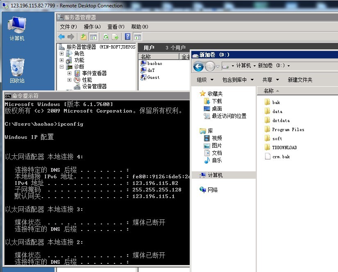Select the baobao user entry
The height and width of the screenshot is (272, 338).
coord(151,63)
